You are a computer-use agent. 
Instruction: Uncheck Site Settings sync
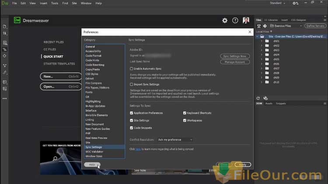coord(131,121)
